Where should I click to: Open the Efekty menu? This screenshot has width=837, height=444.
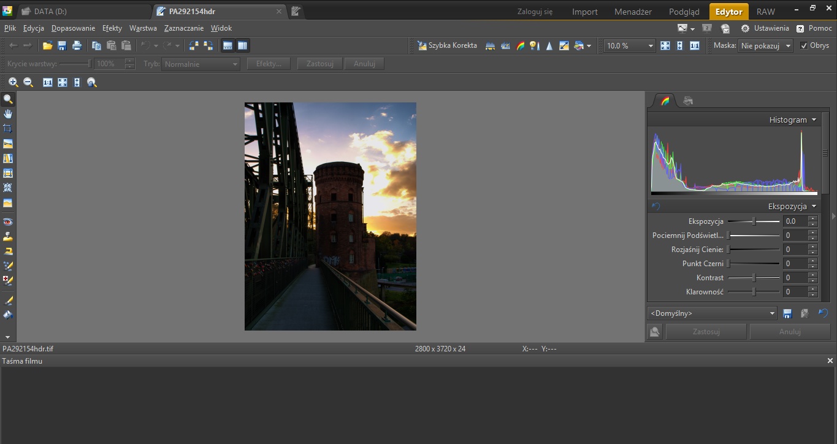pos(112,28)
